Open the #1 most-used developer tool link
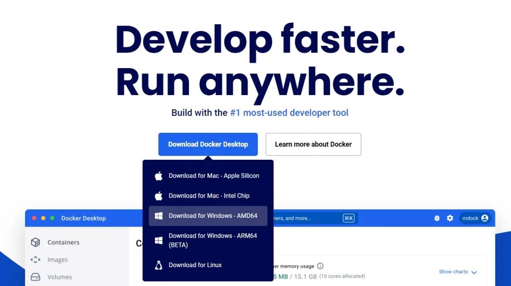511x286 pixels. [x=289, y=113]
